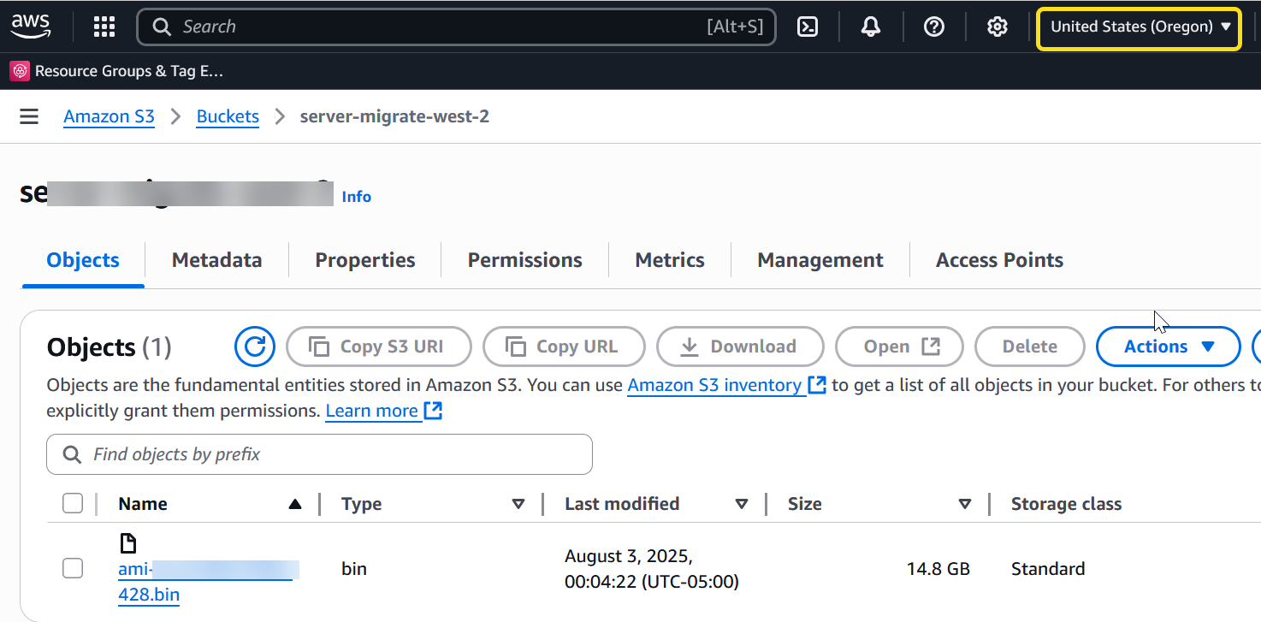The image size is (1261, 622).
Task: Open the AWS services grid menu
Action: pyautogui.click(x=104, y=27)
